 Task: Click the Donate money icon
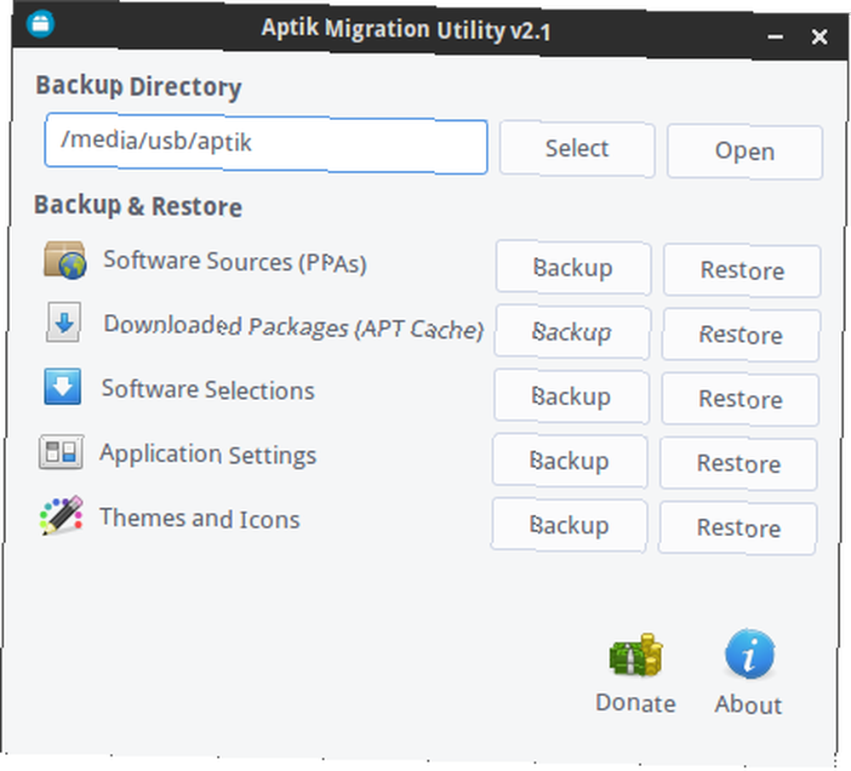(x=636, y=655)
